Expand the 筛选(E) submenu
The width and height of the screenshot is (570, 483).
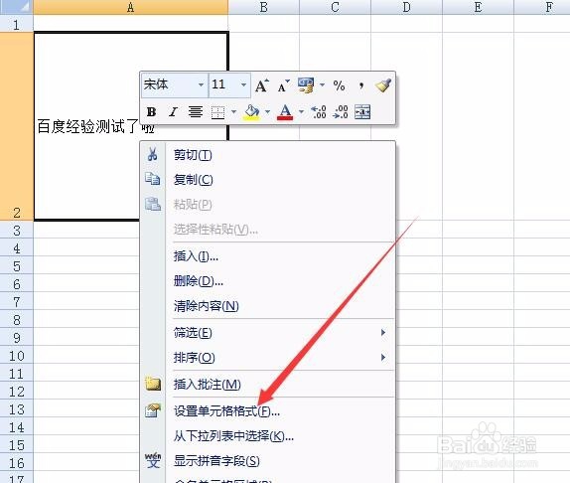pos(268,332)
